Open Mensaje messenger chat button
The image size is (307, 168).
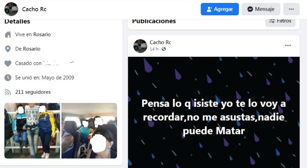click(261, 9)
